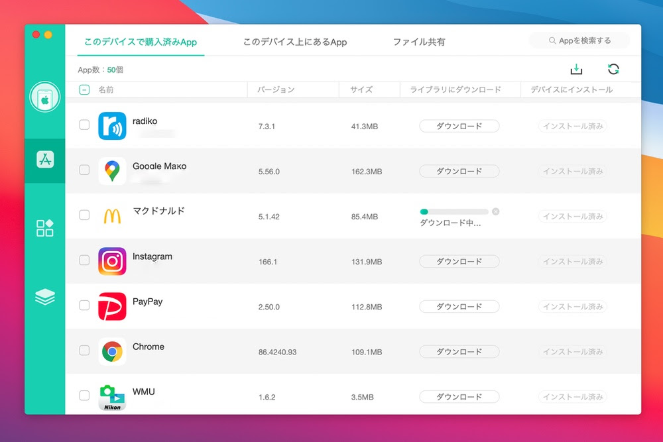The height and width of the screenshot is (442, 663).
Task: Refresh the app list
Action: coord(613,69)
